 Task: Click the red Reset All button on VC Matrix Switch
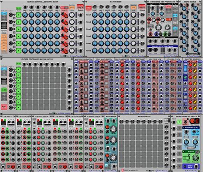tap(4, 107)
